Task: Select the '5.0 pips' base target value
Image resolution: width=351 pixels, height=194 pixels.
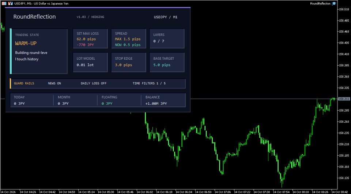Action: pyautogui.click(x=162, y=65)
